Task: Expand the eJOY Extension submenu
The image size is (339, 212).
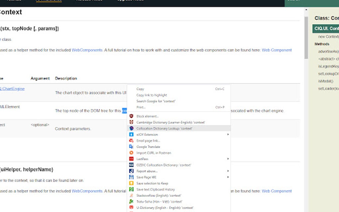Action: pyautogui.click(x=228, y=135)
